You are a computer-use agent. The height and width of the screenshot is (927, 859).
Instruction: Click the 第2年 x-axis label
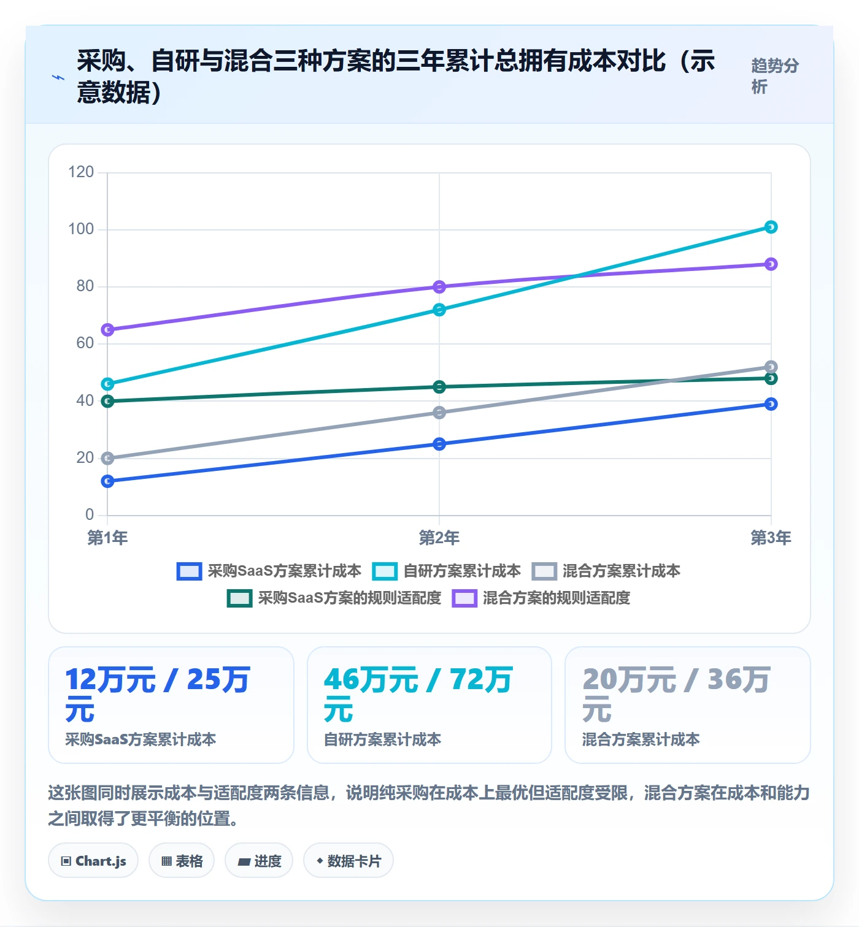point(439,538)
